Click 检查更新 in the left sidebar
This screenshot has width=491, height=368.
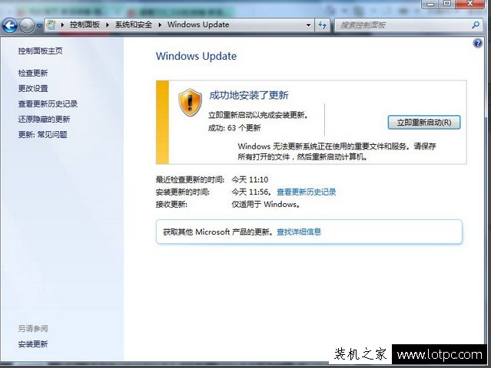[33, 73]
